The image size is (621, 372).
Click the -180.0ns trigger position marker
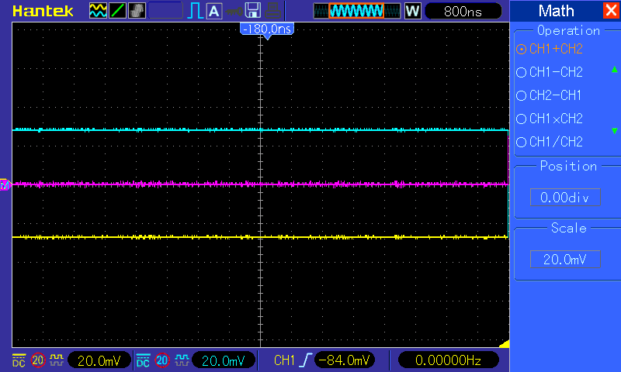point(267,29)
